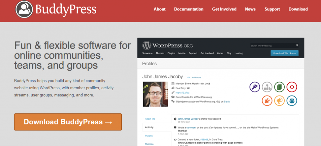Click the Notifications link beside the profile name
The image size is (321, 146).
(196, 77)
